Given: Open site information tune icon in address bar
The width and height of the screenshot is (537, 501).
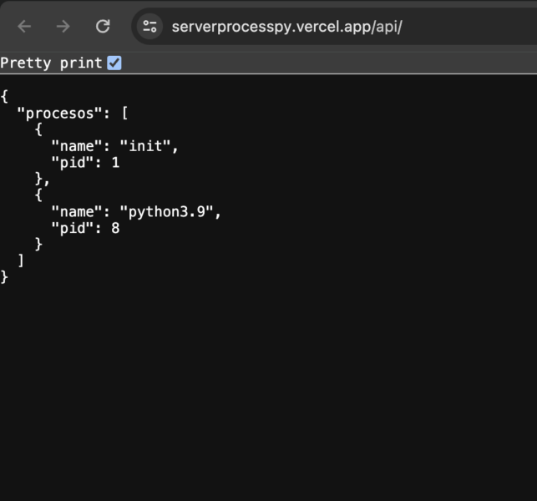Looking at the screenshot, I should [149, 27].
